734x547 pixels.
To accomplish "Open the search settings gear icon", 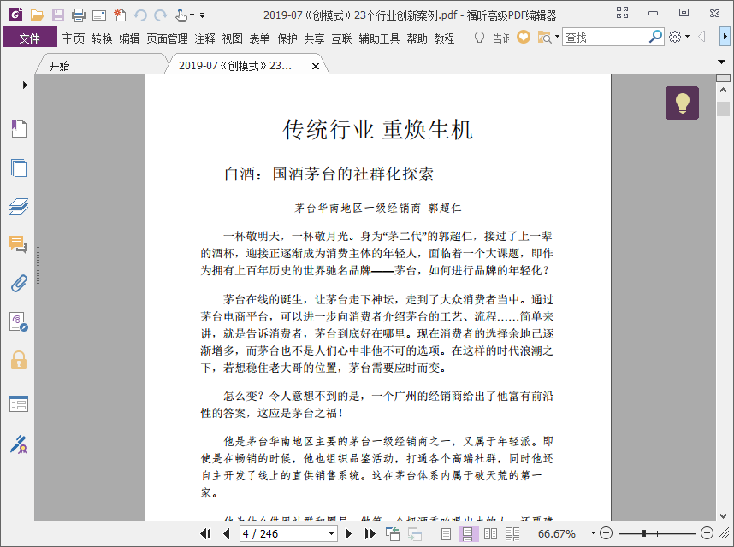I will coord(675,37).
